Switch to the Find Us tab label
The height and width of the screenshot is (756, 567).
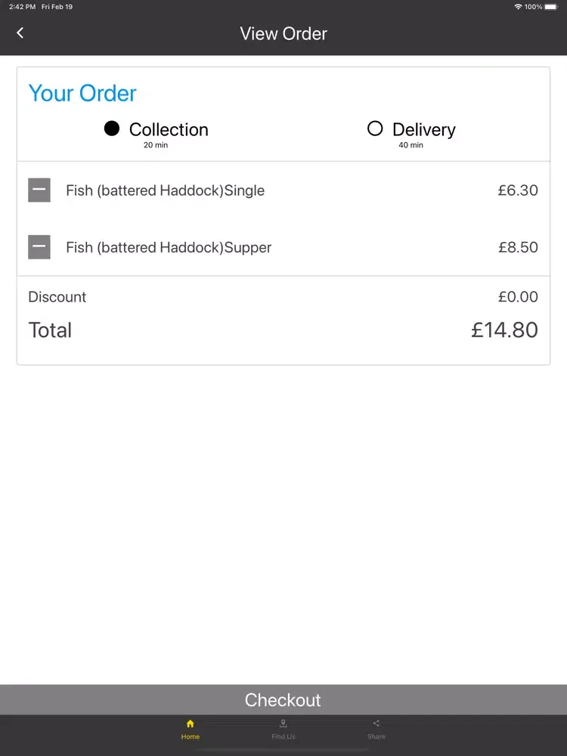click(x=283, y=736)
